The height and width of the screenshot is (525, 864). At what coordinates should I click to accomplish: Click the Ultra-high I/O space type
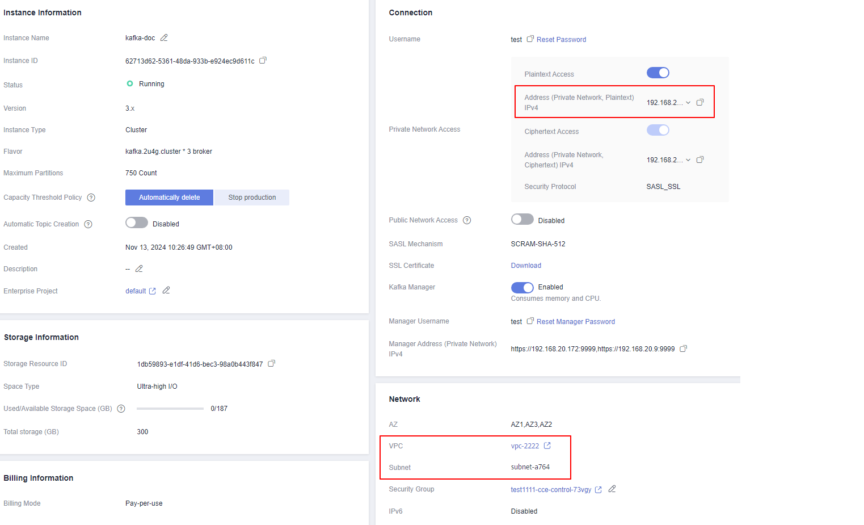(157, 386)
